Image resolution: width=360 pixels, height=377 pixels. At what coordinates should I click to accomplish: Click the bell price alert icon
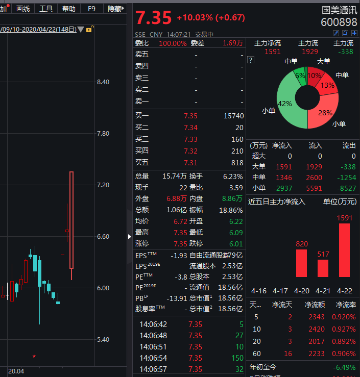click(345, 33)
